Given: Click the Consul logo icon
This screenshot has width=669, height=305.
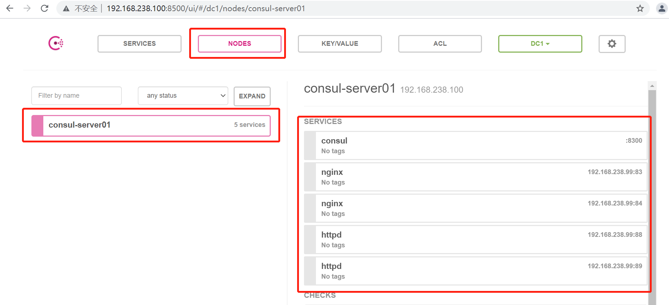Looking at the screenshot, I should (56, 43).
